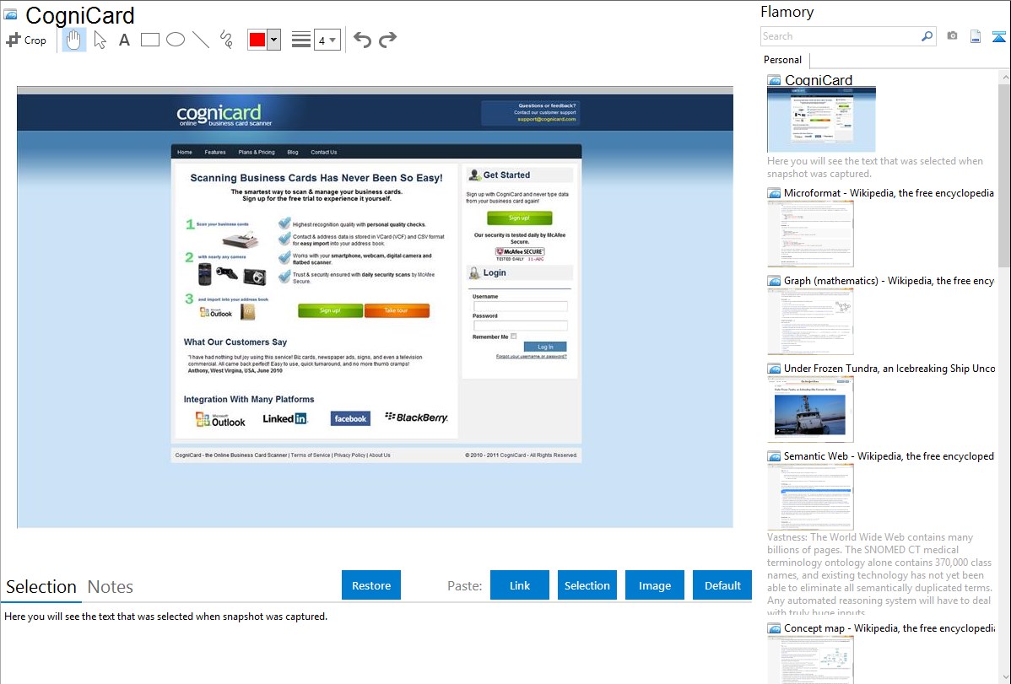Open the drawing color dropdown arrow
Screen dimensions: 1011x684
(x=274, y=40)
